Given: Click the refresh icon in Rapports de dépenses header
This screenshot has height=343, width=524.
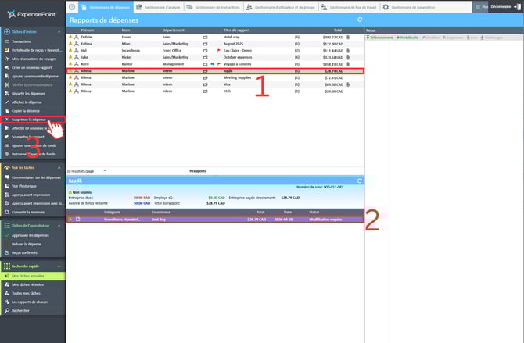Looking at the screenshot, I should pyautogui.click(x=359, y=20).
